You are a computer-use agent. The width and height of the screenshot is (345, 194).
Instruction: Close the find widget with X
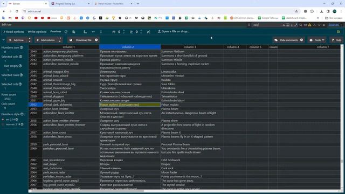[x=323, y=25]
